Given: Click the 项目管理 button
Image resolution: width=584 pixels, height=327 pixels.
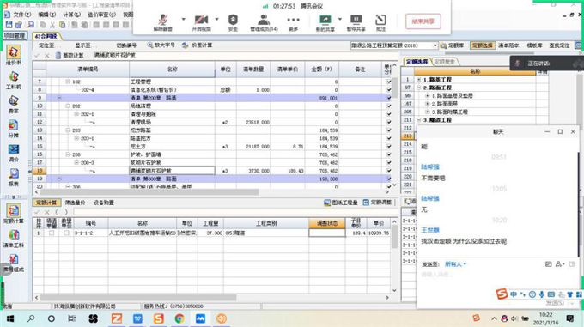Looking at the screenshot, I should 15,36.
